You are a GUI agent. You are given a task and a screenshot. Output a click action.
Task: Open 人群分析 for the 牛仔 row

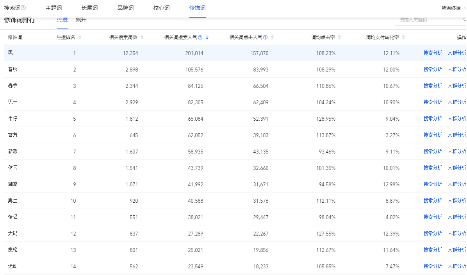457,119
